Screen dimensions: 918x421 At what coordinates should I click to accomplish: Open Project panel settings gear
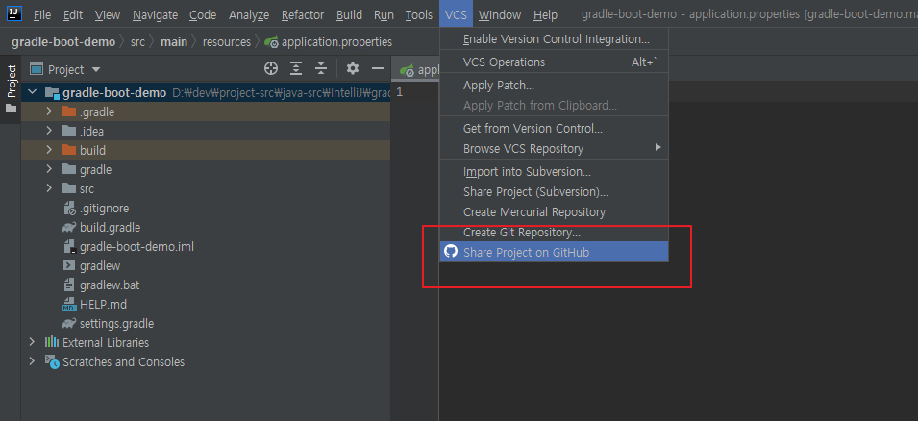352,69
